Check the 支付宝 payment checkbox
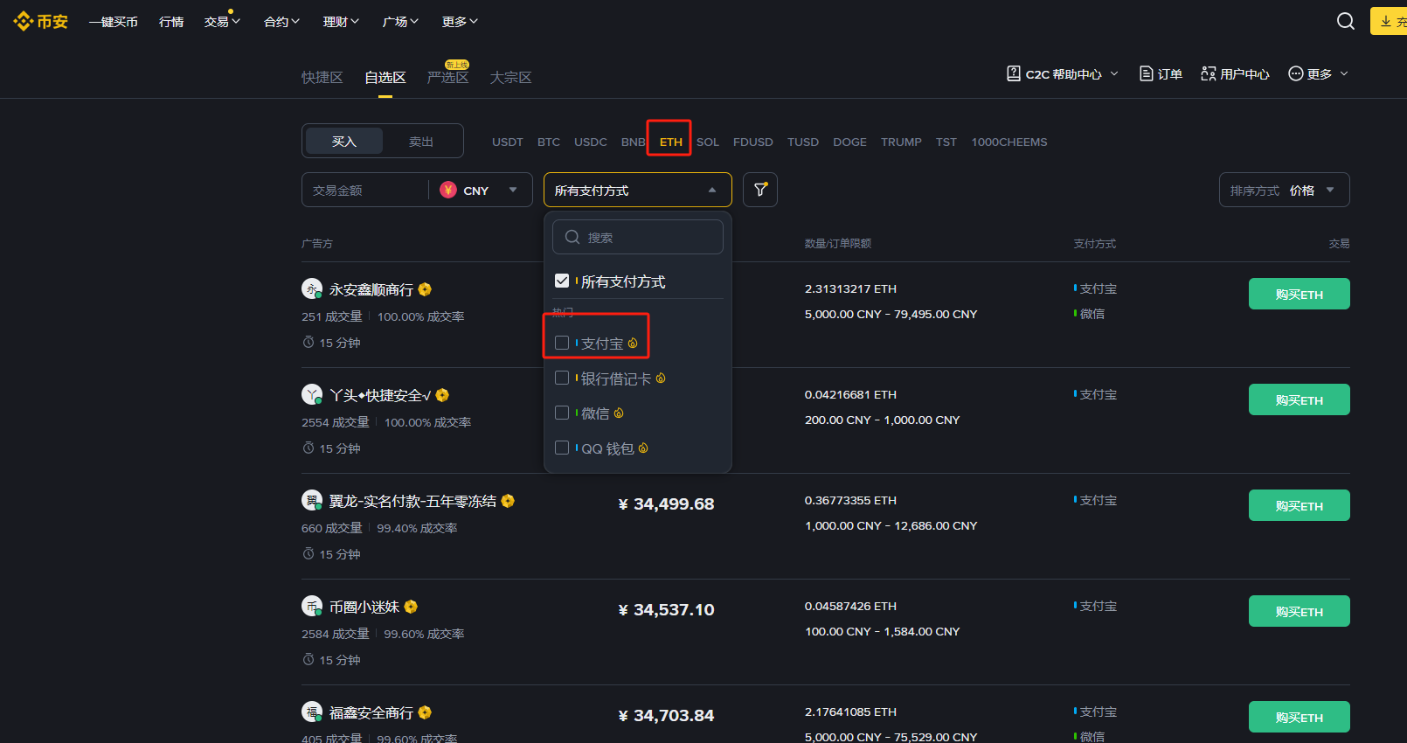 (562, 343)
